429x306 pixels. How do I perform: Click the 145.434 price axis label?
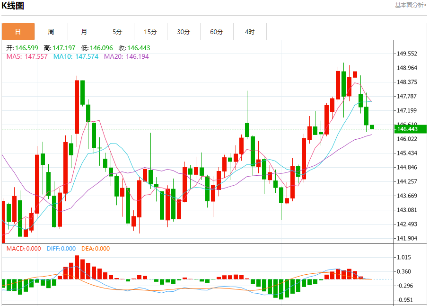click(x=407, y=153)
